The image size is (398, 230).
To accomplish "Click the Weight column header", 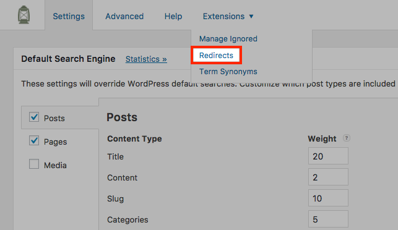I will (322, 138).
